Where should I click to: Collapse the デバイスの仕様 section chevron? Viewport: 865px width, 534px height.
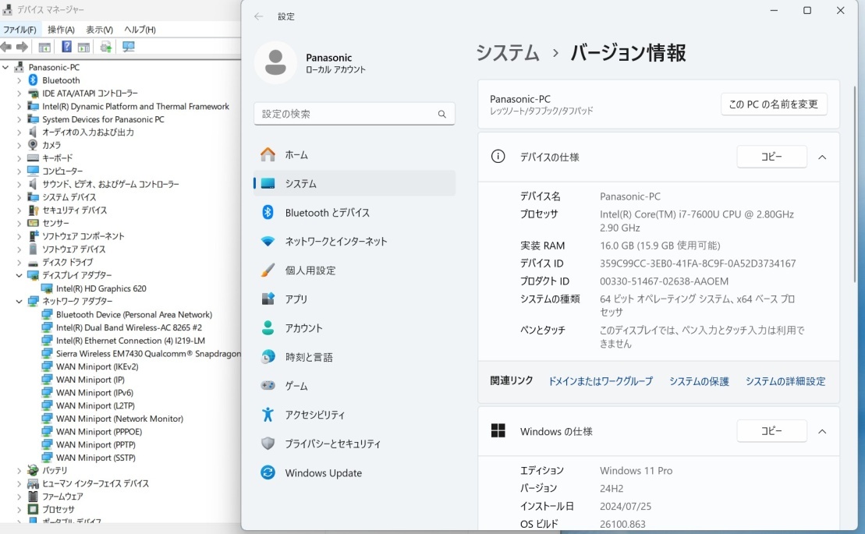pyautogui.click(x=822, y=157)
